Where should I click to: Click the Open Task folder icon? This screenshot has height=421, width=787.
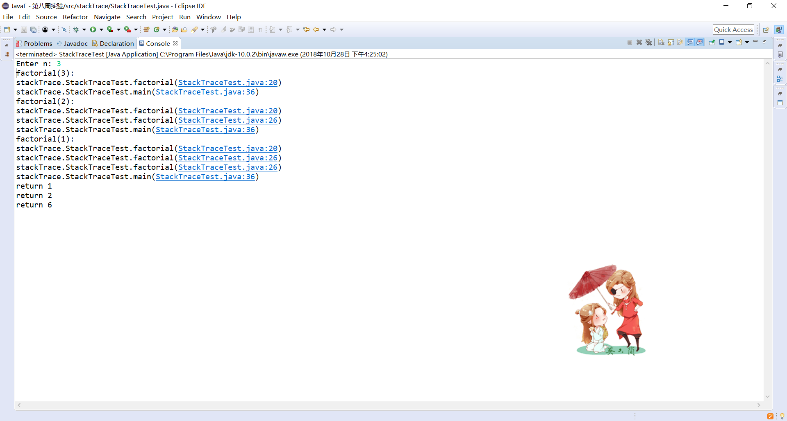(184, 29)
